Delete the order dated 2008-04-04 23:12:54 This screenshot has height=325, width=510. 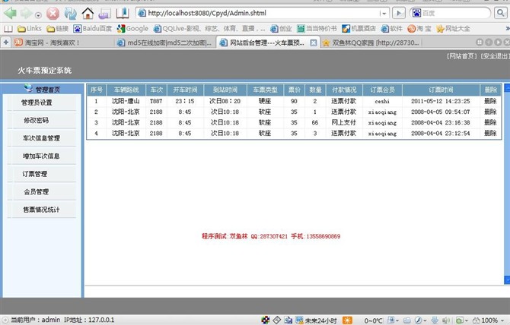click(x=490, y=133)
